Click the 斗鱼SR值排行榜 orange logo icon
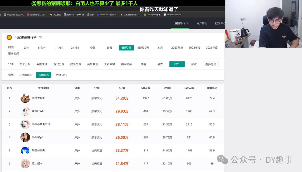Image resolution: width=302 pixels, height=172 pixels. [x=9, y=37]
